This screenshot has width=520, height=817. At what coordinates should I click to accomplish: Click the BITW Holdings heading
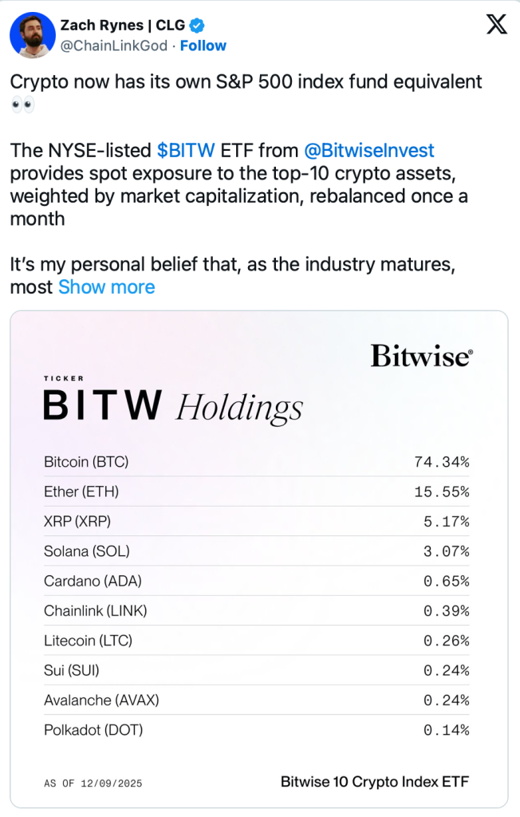coord(173,405)
